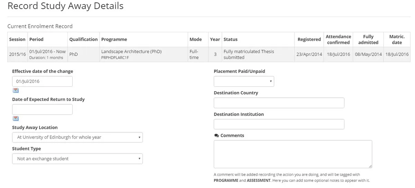
Task: Click the 08/May/2014 fully admitted date
Action: pos(368,55)
